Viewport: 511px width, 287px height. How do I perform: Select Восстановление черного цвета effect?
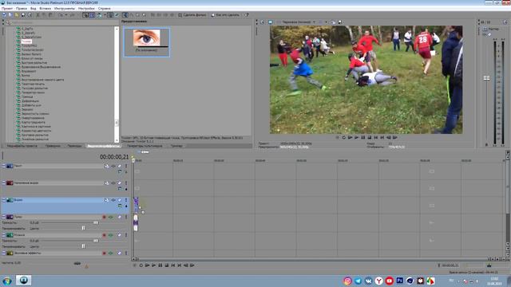point(42,80)
